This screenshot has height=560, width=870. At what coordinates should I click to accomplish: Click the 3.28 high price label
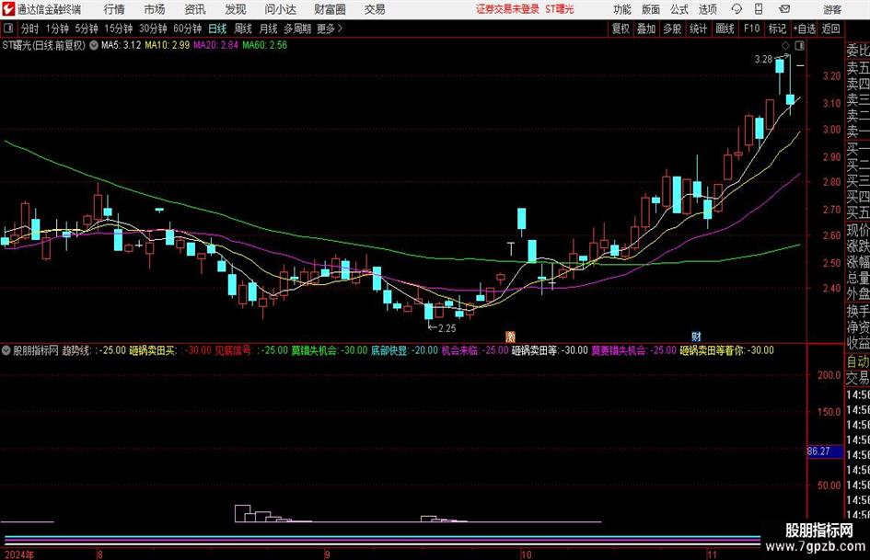(763, 60)
